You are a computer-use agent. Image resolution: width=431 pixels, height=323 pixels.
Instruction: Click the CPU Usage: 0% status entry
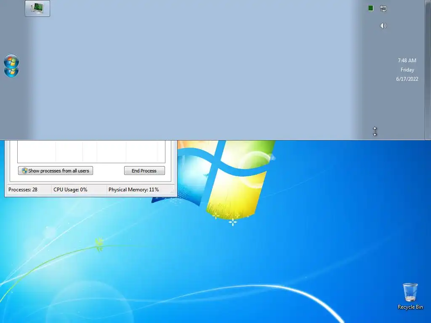pyautogui.click(x=79, y=190)
